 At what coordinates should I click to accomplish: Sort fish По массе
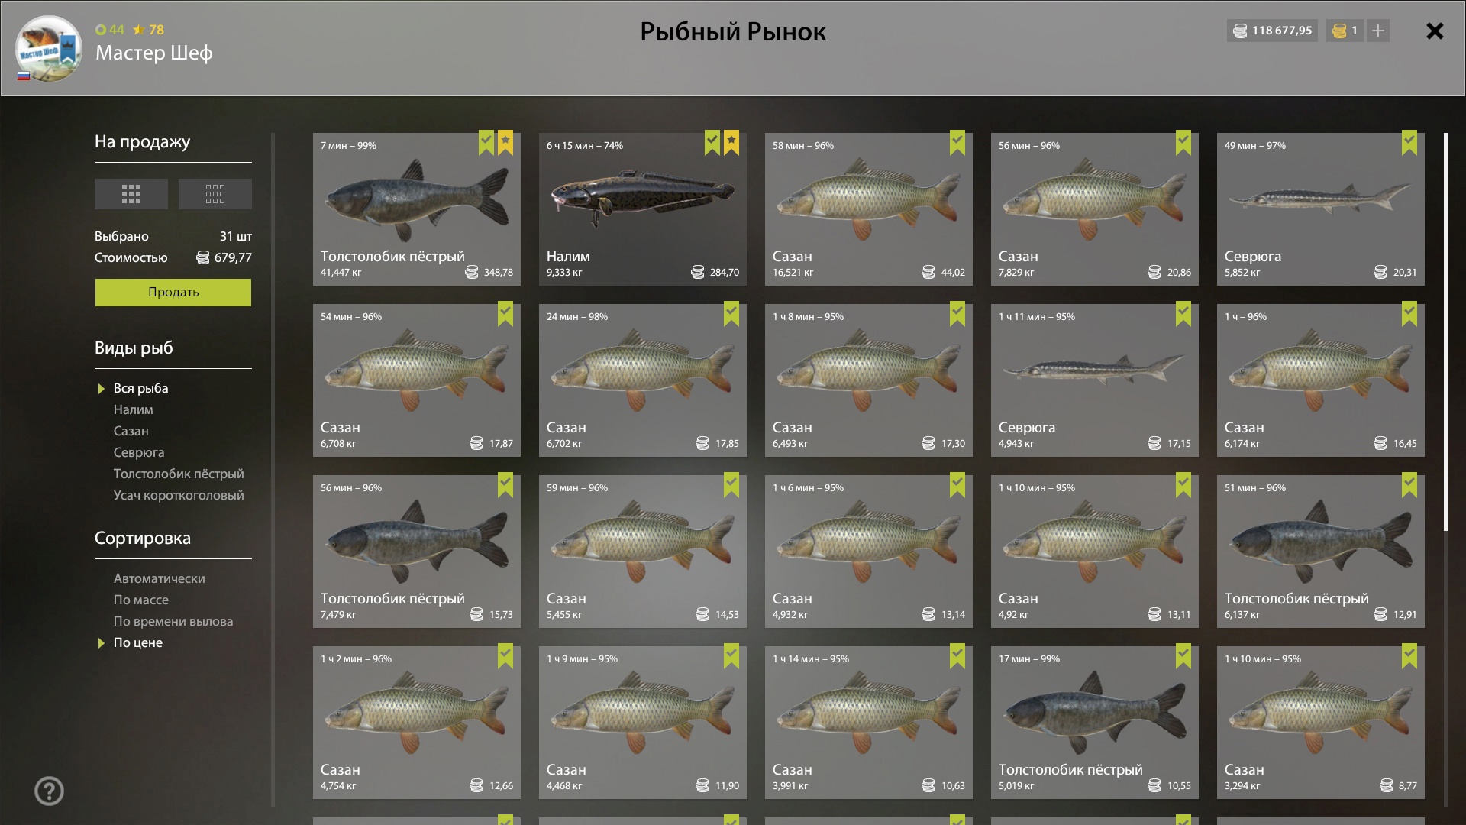click(x=141, y=600)
